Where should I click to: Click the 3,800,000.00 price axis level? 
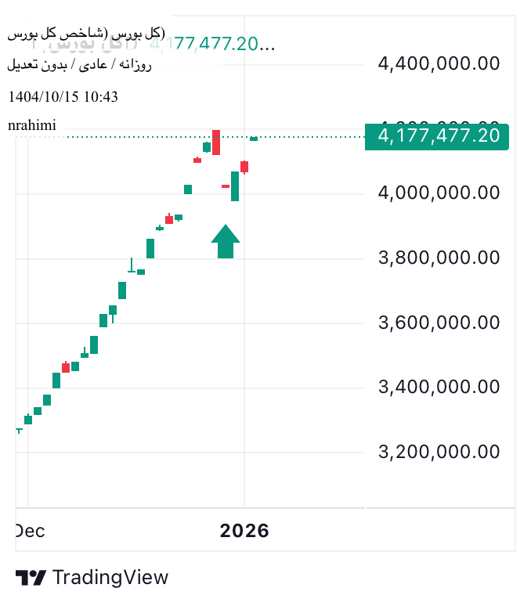pos(439,258)
